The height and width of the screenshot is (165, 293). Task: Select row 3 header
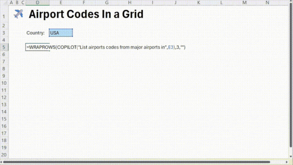pos(4,33)
